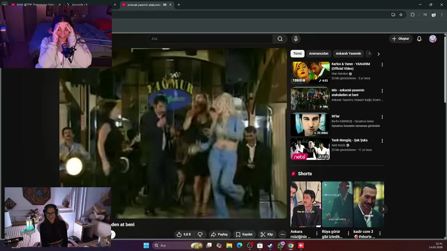This screenshot has height=251, width=447.
Task: Like the video with thumbs-up button
Action: tap(184, 235)
